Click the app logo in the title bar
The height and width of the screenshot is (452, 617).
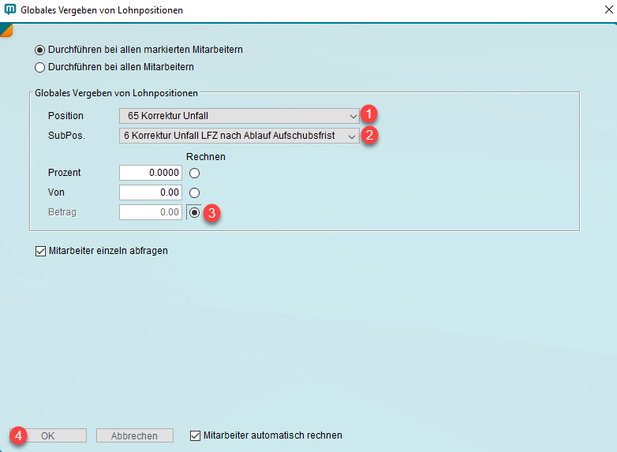point(11,10)
